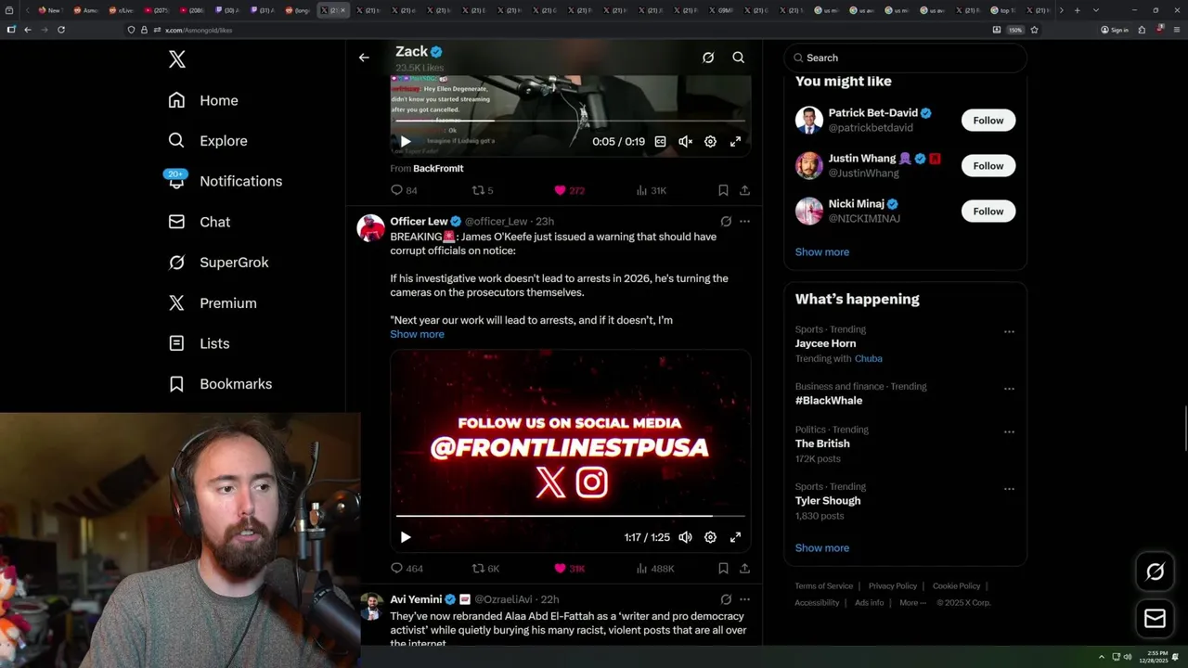
Task: Click Grok icon in Zack profile header
Action: pyautogui.click(x=708, y=58)
